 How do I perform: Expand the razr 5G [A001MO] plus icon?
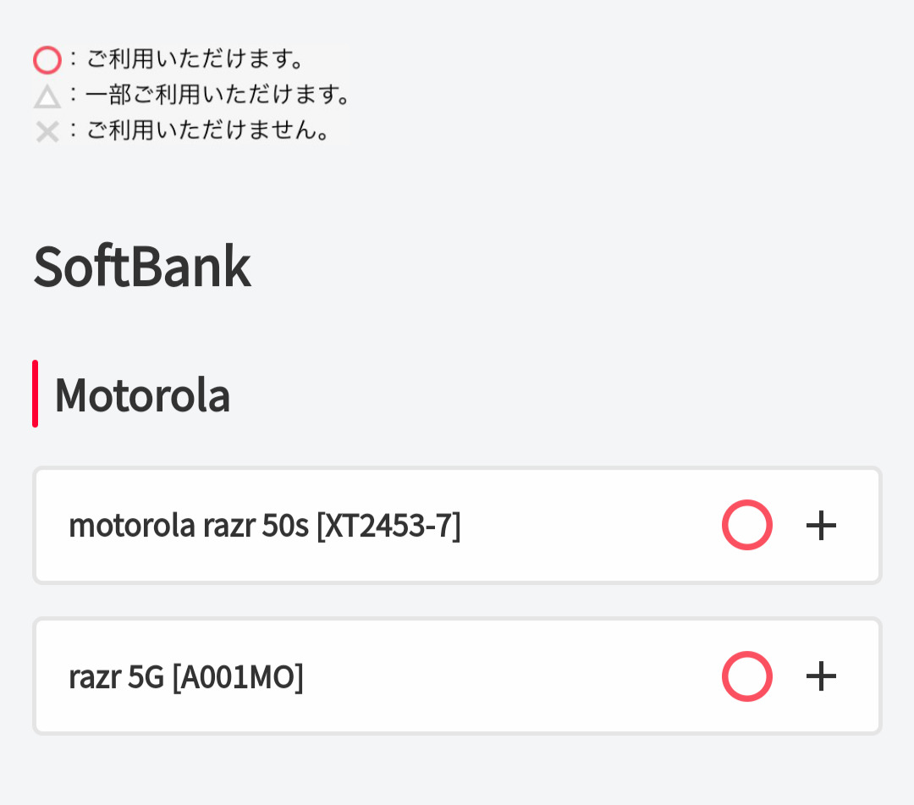point(821,676)
